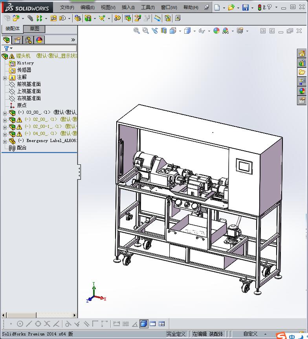Expand the 注解 tree node

click(x=5, y=78)
